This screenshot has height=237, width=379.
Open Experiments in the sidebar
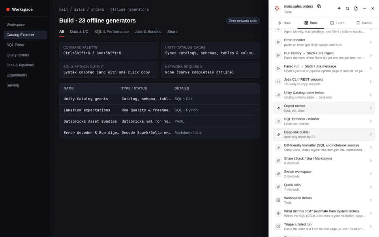25,75
